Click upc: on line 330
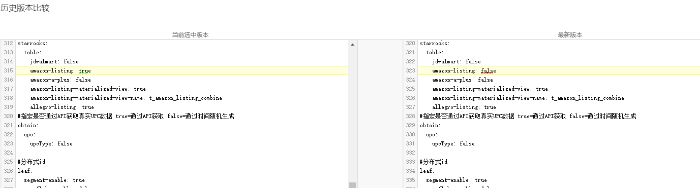This screenshot has width=700, height=188. [432, 134]
